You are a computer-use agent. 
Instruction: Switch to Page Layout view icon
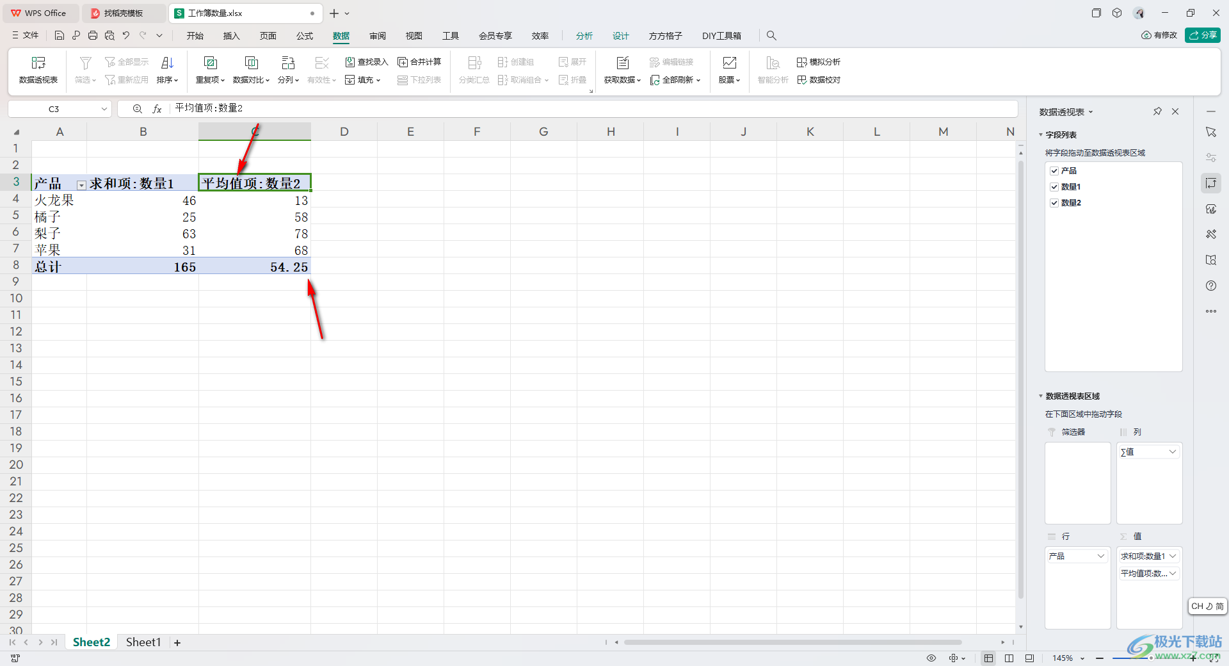[1009, 658]
